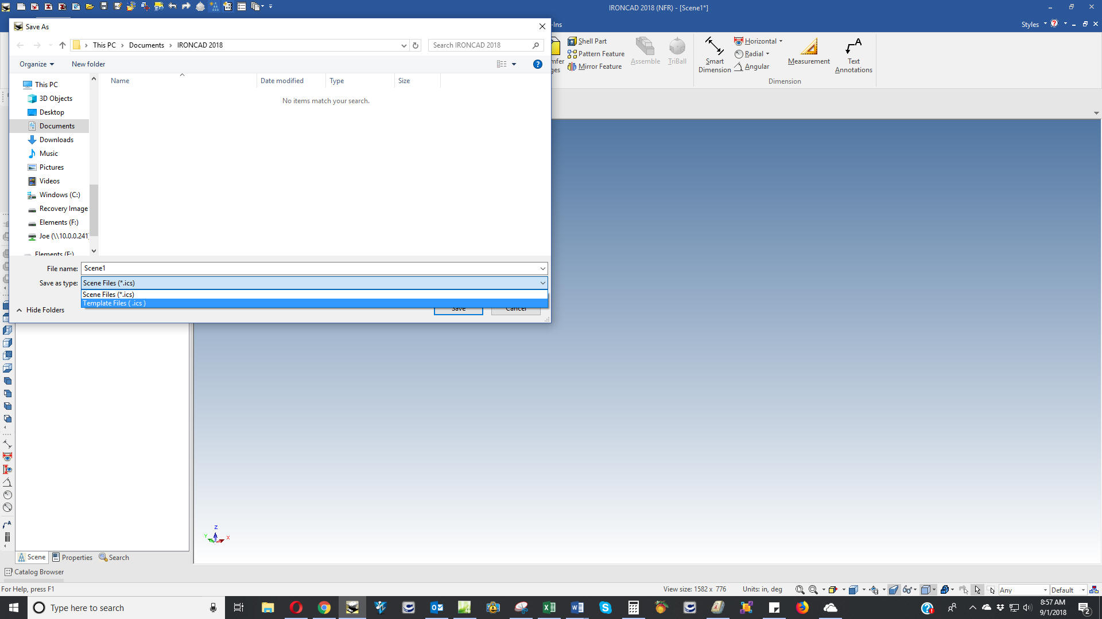Open the Organize dropdown menu
The width and height of the screenshot is (1102, 619).
coord(37,64)
